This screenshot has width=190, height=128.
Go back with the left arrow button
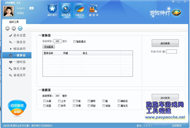click(8, 29)
